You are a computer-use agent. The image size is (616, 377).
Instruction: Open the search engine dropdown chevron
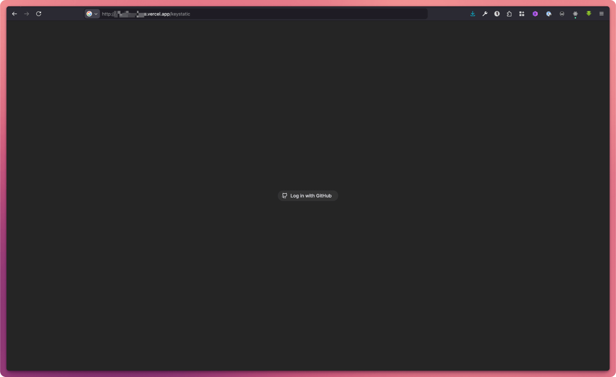tap(96, 14)
